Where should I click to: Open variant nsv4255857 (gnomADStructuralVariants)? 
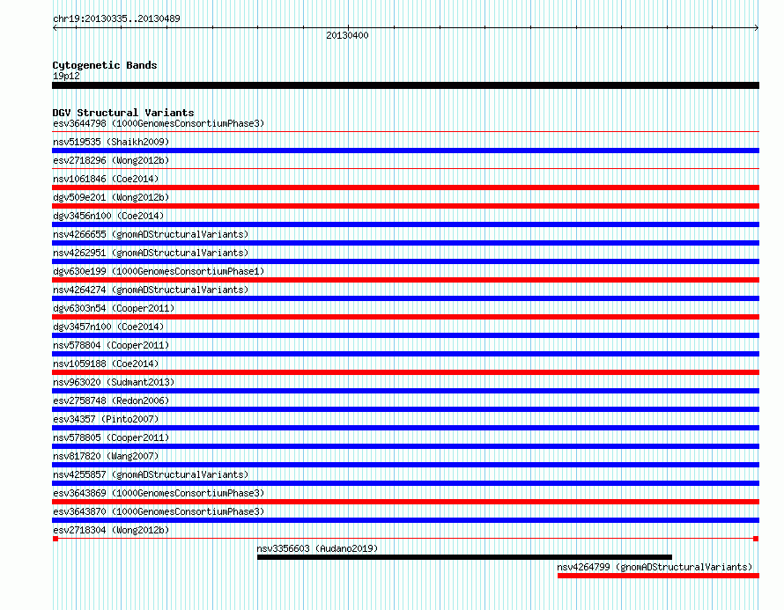pos(151,474)
